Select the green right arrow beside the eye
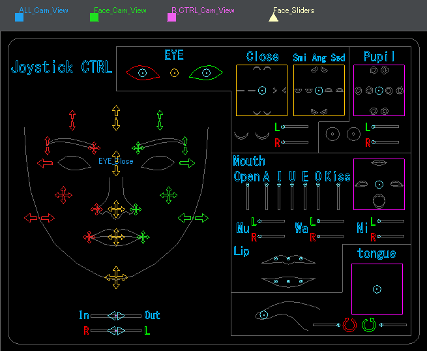This screenshot has width=427, height=351. click(187, 163)
